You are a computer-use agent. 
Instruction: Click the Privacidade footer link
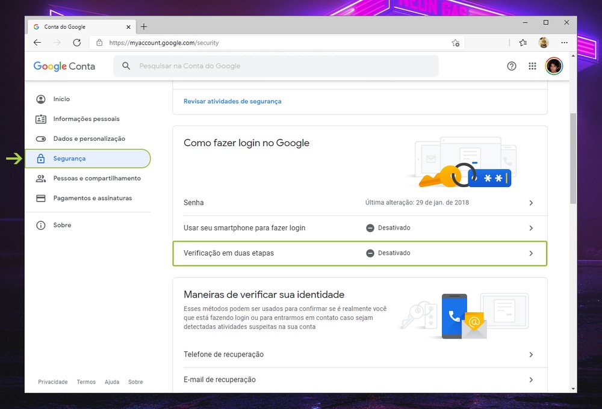pyautogui.click(x=53, y=382)
